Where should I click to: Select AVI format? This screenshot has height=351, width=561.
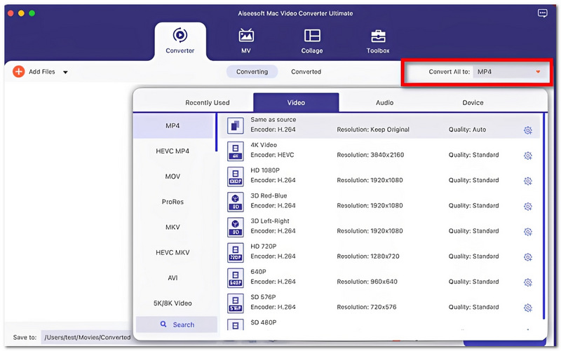173,278
